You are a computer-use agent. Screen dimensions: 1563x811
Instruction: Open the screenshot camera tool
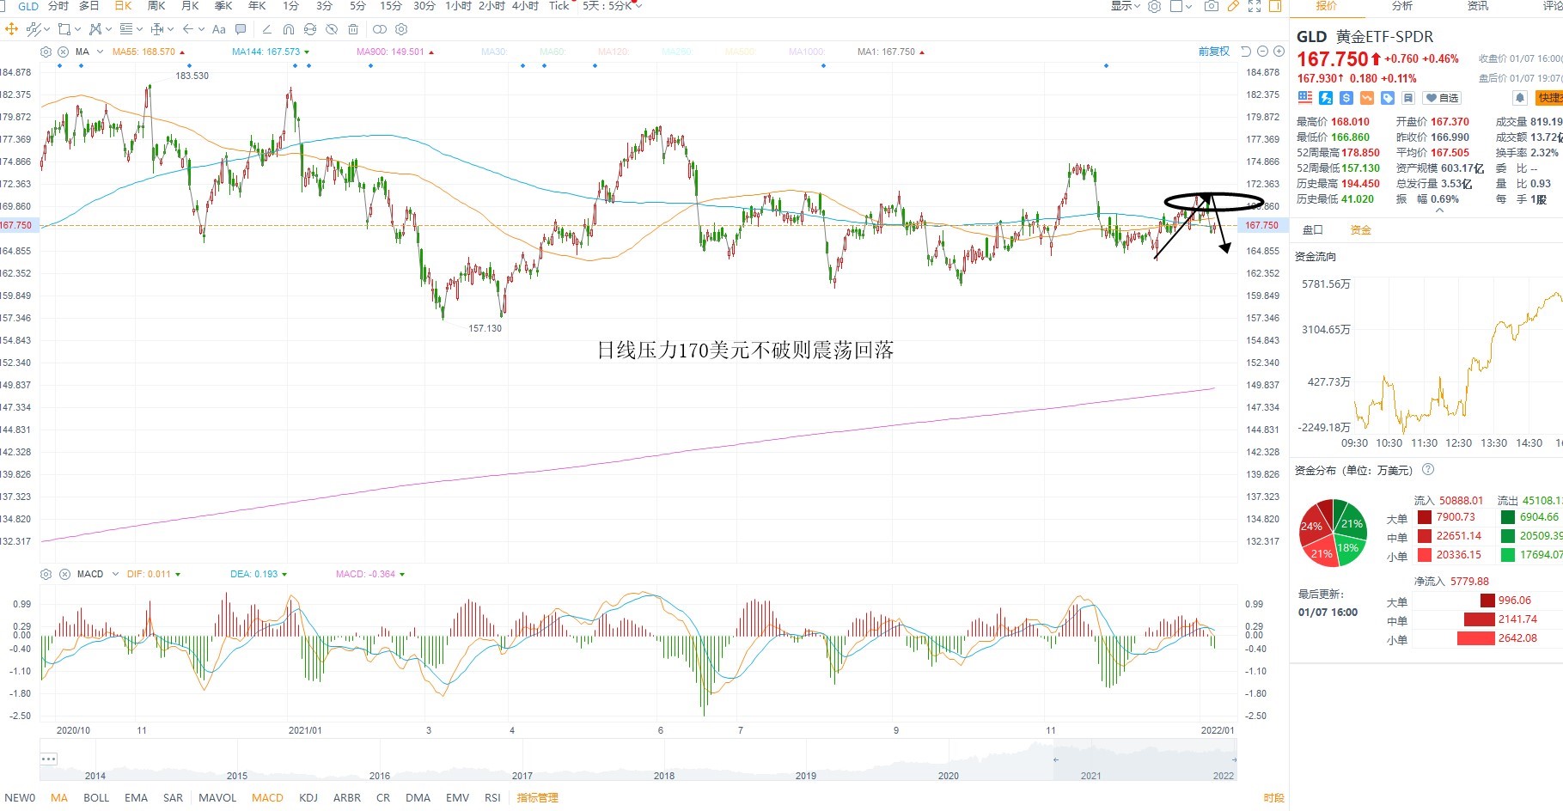coord(1211,6)
